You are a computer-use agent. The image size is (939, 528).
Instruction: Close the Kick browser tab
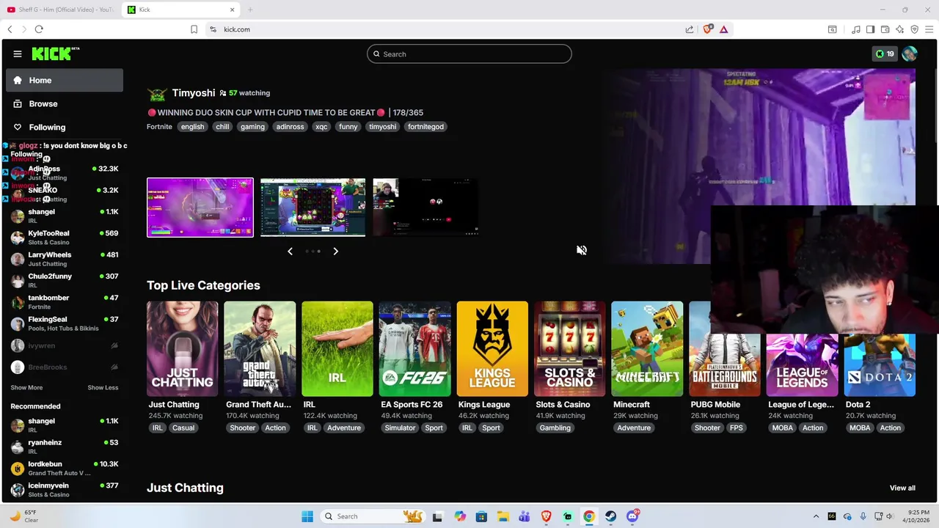[x=233, y=10]
